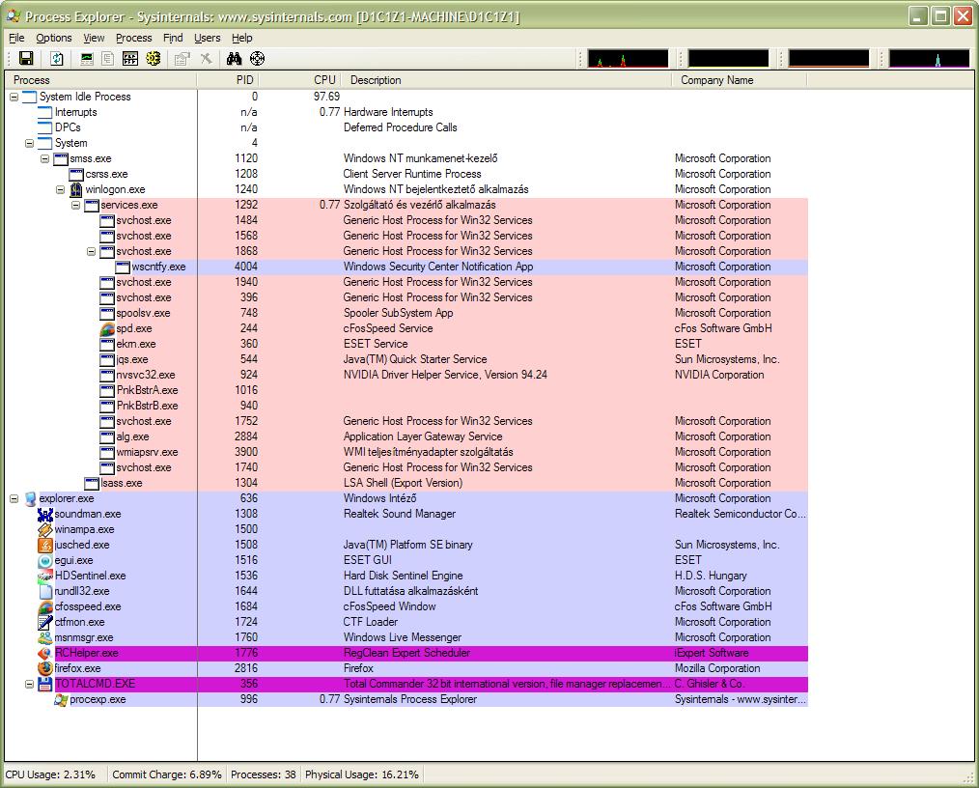Click the spd.exe cFosSpeed icon
The width and height of the screenshot is (979, 788).
[107, 328]
